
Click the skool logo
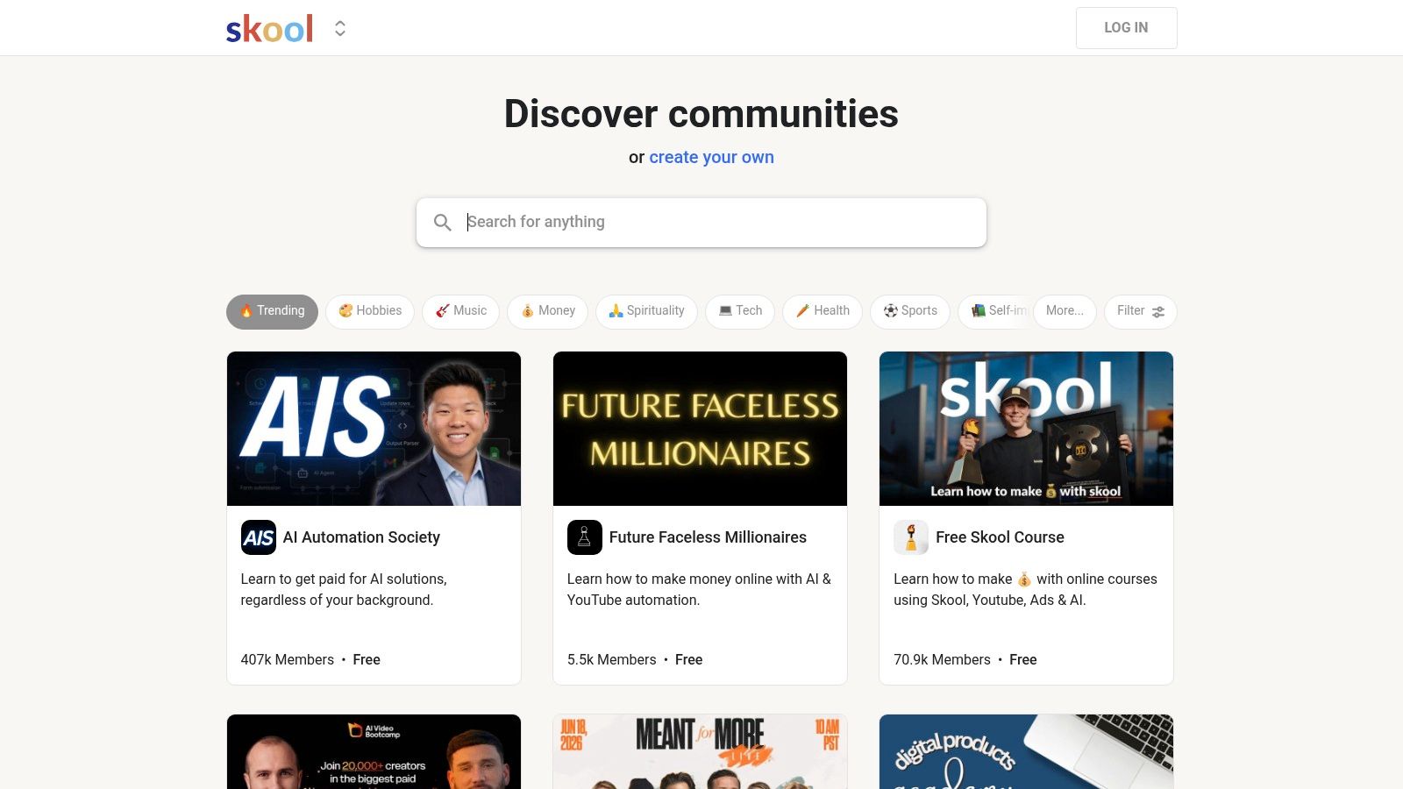[x=269, y=28]
